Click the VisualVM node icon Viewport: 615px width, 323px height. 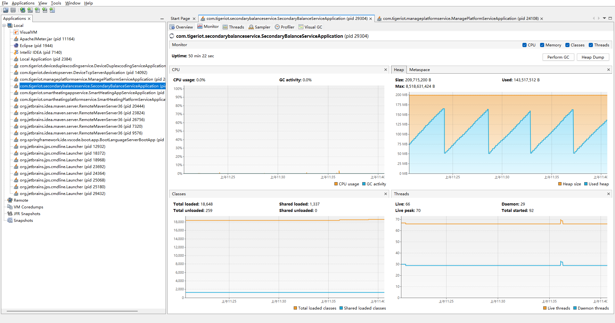pyautogui.click(x=16, y=32)
